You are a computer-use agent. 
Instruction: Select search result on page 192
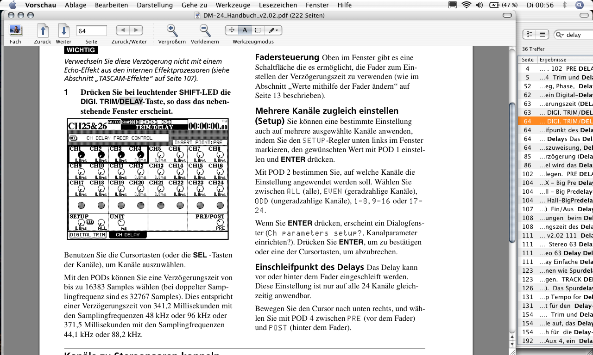click(555, 341)
